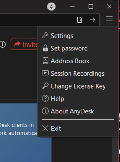Click the wrench icon beside Settings

45,35
